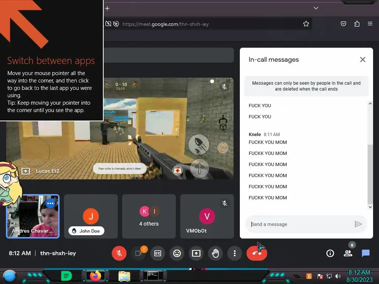Click the Present now button
This screenshot has height=284, width=379.
pos(196,253)
